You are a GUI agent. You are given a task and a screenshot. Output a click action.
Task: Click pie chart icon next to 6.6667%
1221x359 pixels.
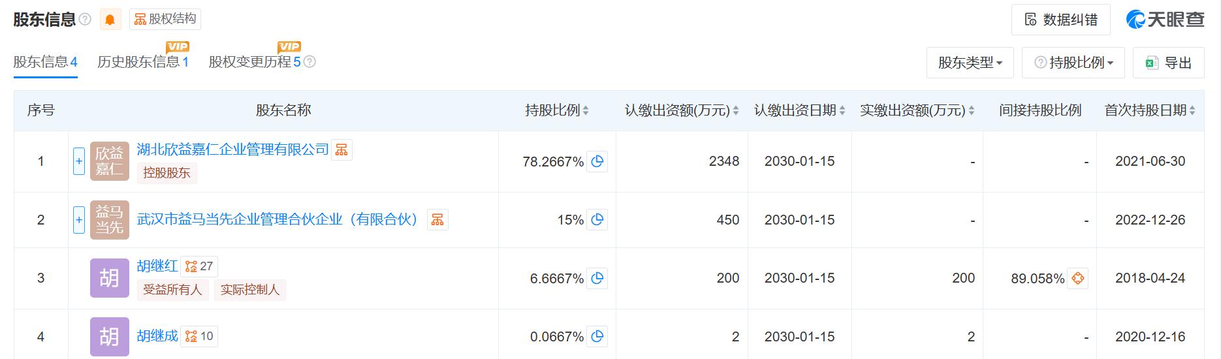point(597,278)
